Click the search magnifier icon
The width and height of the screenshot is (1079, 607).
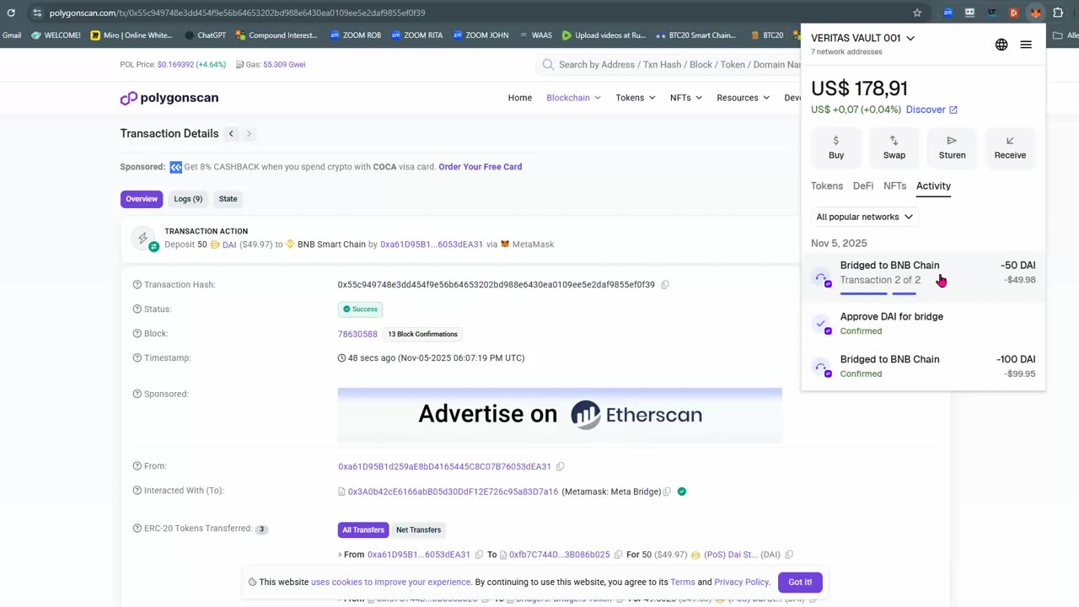click(548, 64)
